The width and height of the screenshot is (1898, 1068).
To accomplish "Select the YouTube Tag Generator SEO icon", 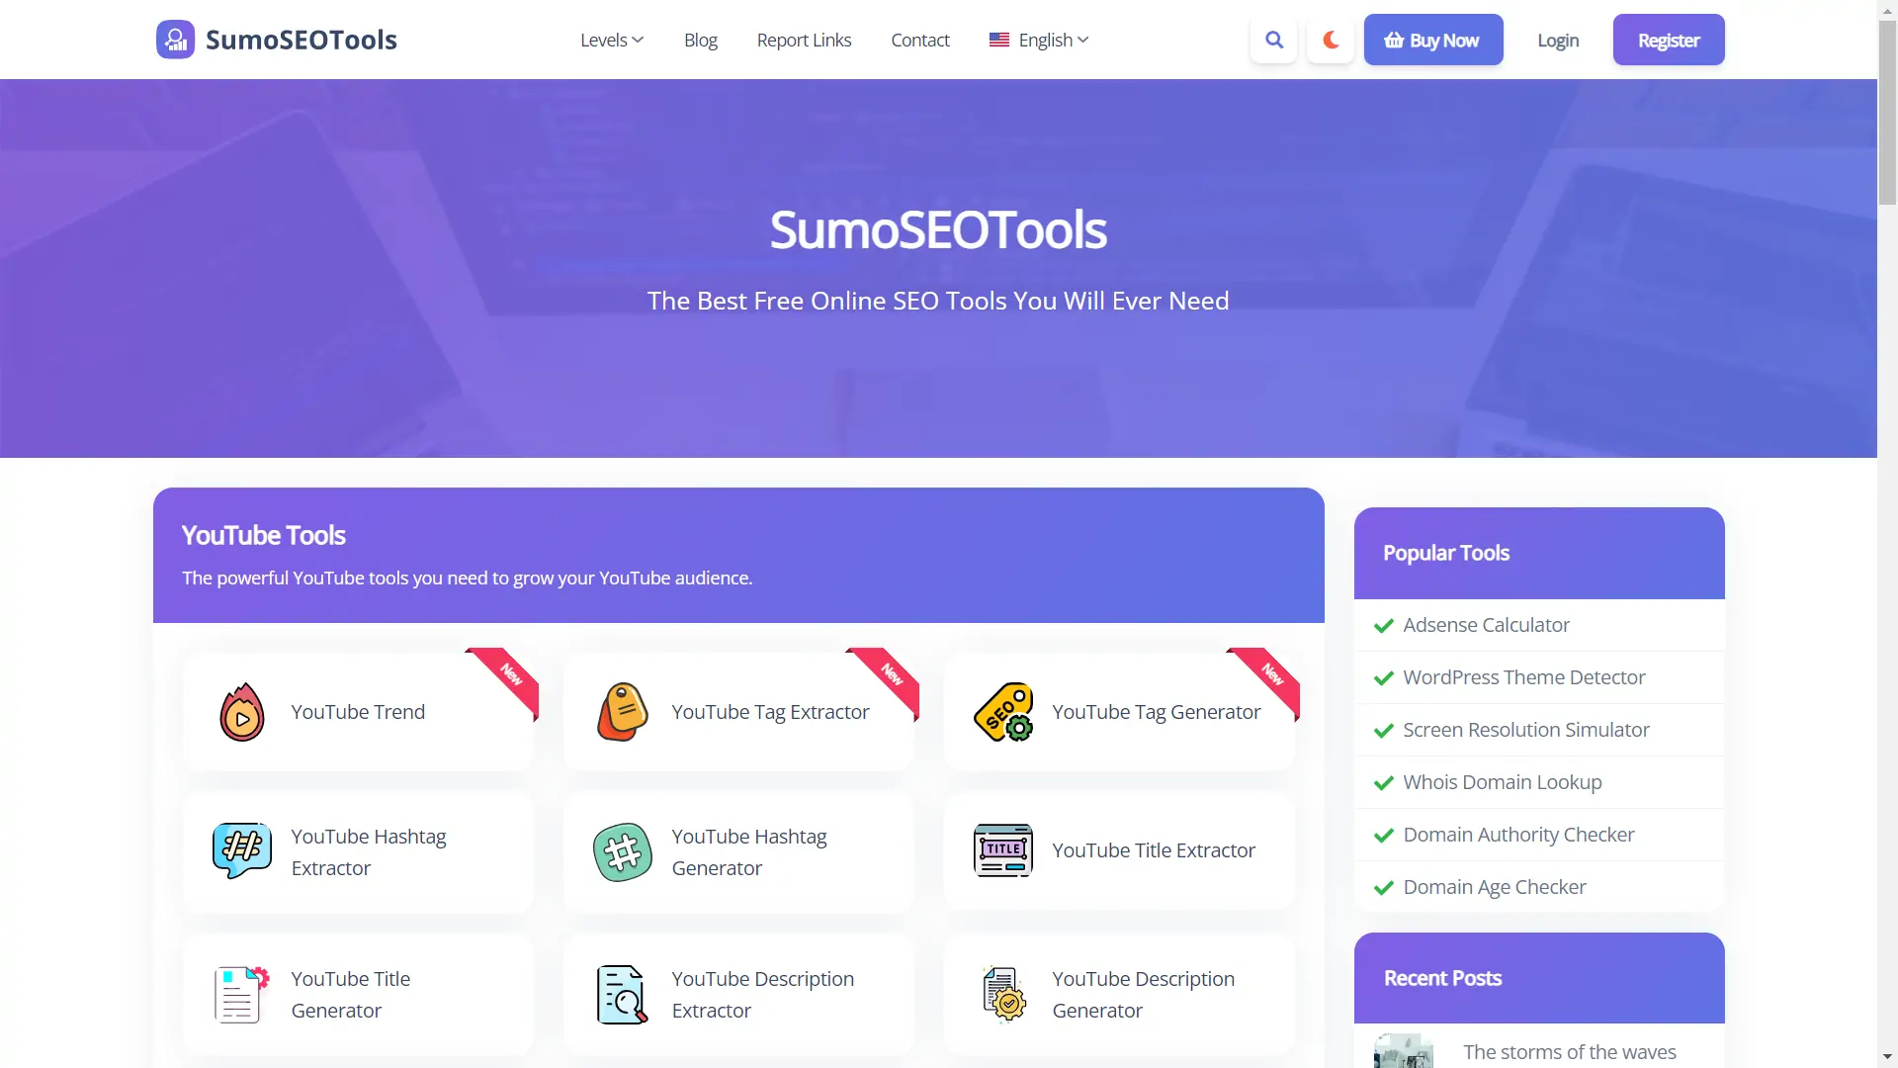I will point(1002,711).
